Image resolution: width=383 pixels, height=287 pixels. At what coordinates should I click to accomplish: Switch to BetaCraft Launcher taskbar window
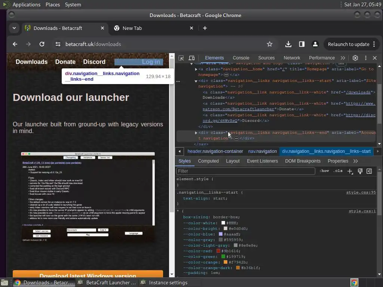click(x=107, y=283)
